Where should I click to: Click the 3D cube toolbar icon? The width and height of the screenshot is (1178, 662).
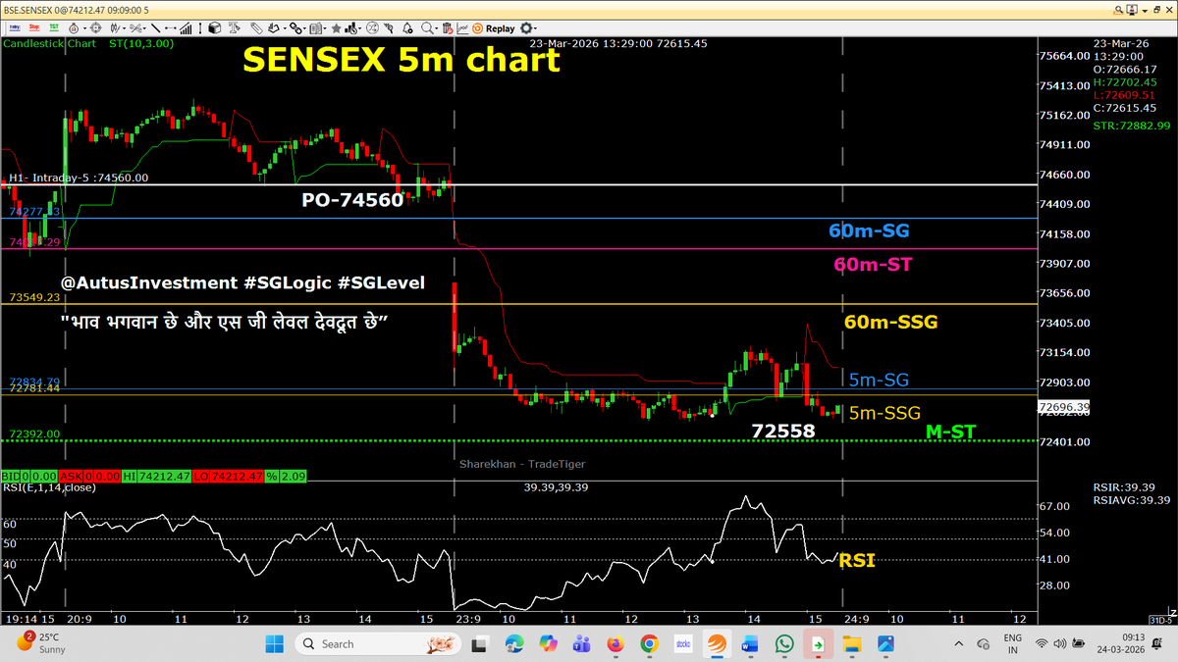pos(215,28)
